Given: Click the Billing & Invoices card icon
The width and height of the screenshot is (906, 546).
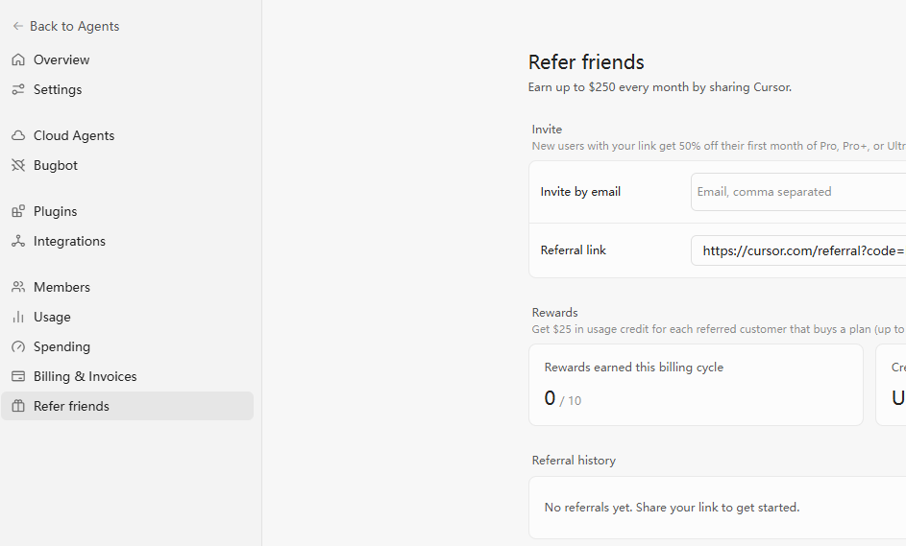Looking at the screenshot, I should 18,376.
